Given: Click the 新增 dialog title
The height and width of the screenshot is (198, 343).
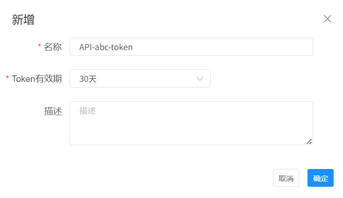Looking at the screenshot, I should [x=23, y=20].
